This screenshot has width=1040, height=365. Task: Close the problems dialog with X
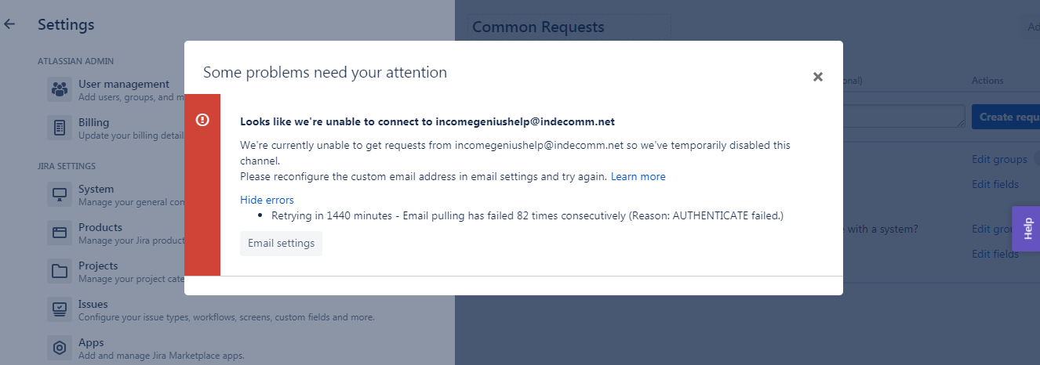point(818,77)
